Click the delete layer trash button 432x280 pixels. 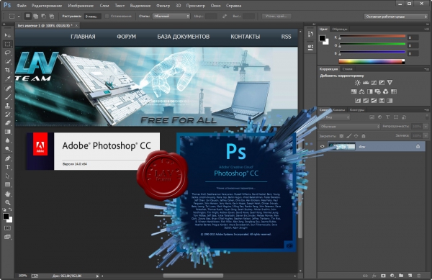pos(419,275)
